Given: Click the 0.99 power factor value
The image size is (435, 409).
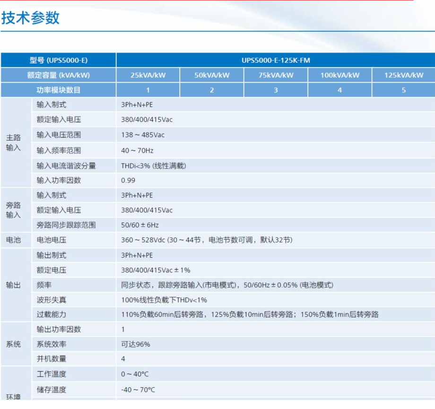Looking at the screenshot, I should [x=128, y=181].
